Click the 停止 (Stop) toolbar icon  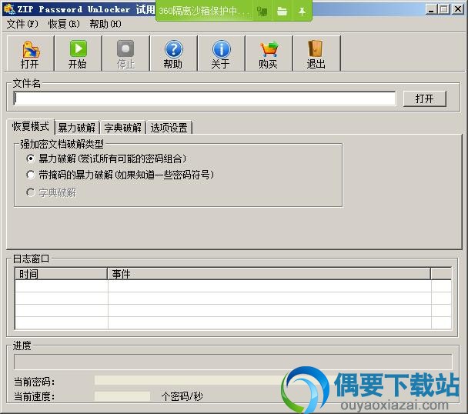pyautogui.click(x=125, y=54)
